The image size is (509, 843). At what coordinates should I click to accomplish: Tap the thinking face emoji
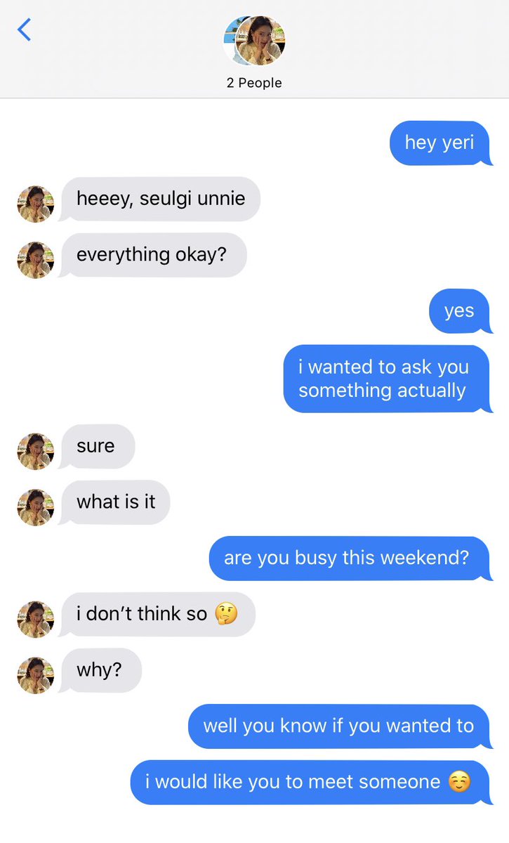tap(226, 614)
